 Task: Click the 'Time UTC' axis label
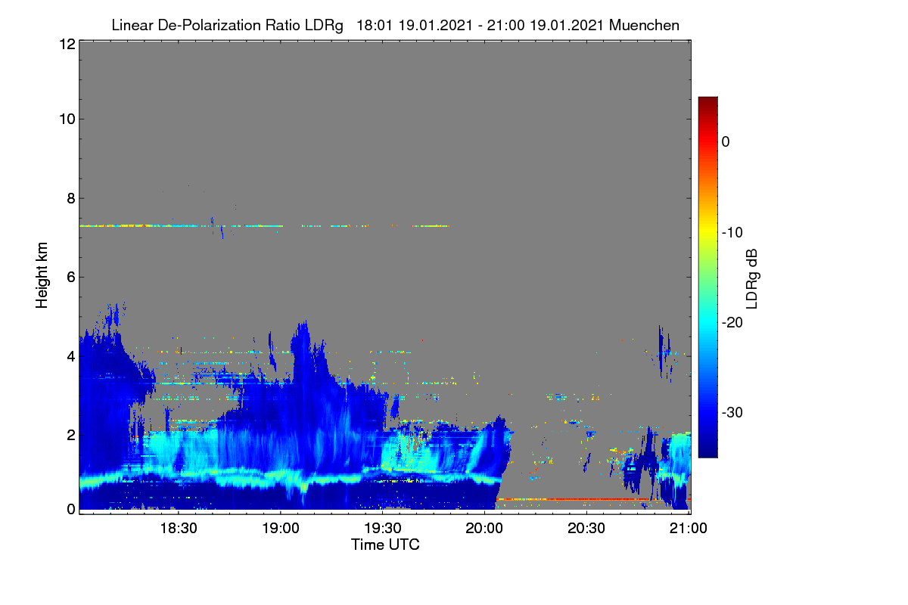tap(385, 544)
